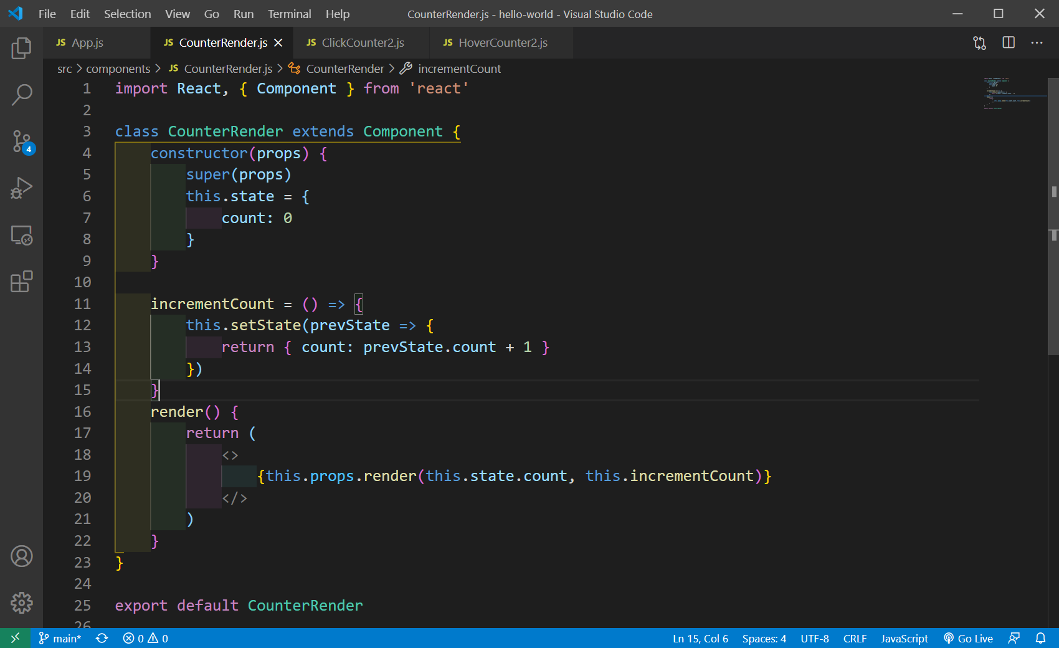Click the incrementCount breadcrumb symbol
1059x648 pixels.
(451, 69)
